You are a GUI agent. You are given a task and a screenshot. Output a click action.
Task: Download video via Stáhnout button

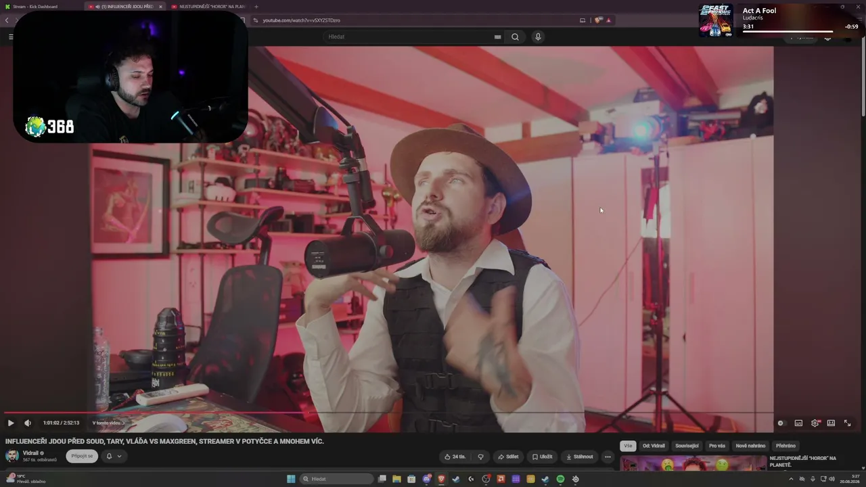click(x=579, y=457)
